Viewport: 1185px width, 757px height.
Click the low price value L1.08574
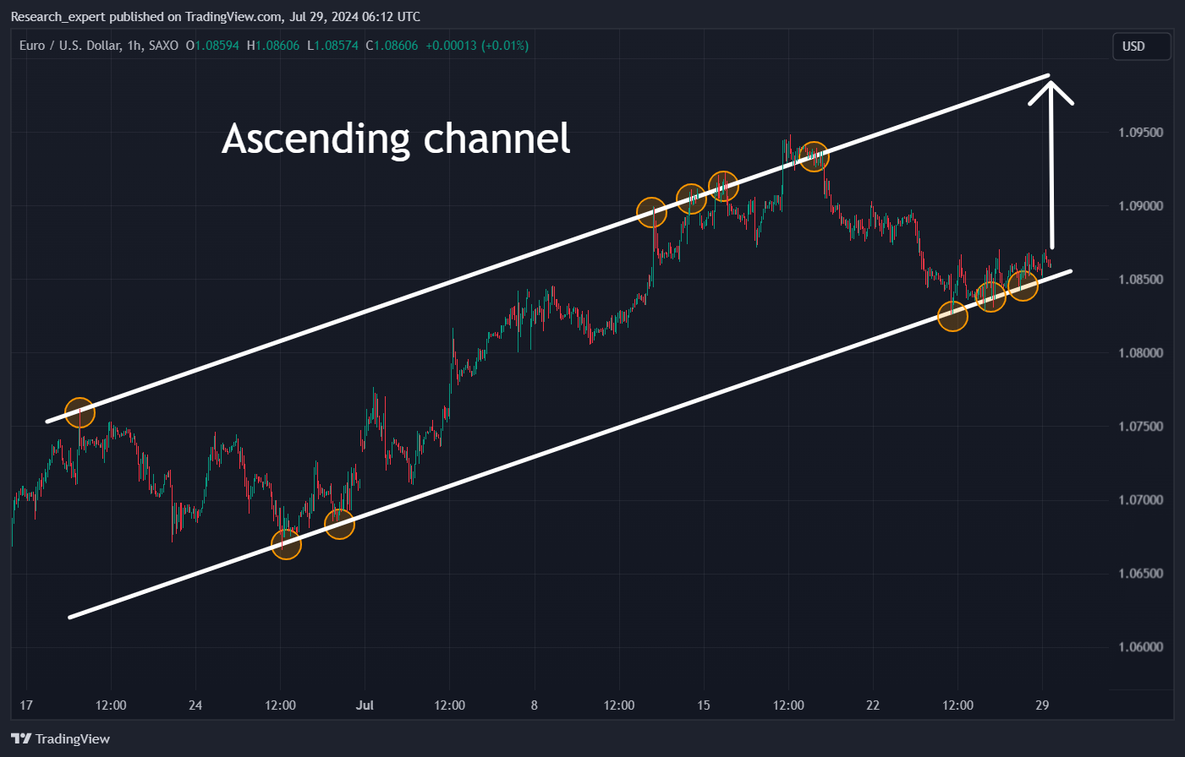click(332, 46)
